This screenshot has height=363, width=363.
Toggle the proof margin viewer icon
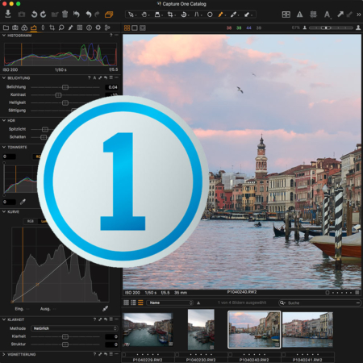[143, 27]
